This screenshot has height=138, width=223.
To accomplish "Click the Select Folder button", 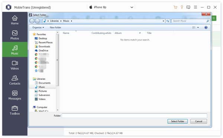I will click(x=178, y=121).
